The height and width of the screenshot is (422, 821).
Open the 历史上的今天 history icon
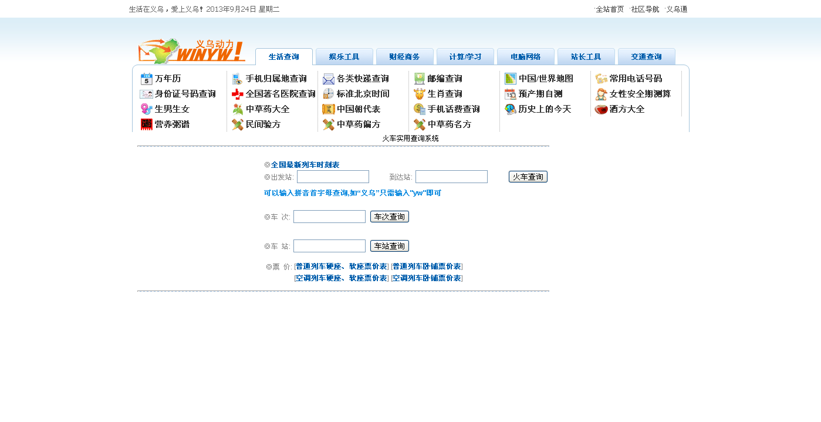[x=509, y=109]
